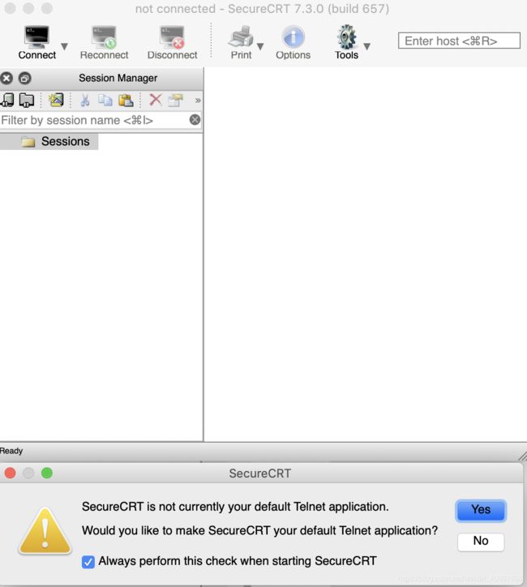The image size is (527, 587).
Task: Close the Session Manager panel
Action: 6,79
